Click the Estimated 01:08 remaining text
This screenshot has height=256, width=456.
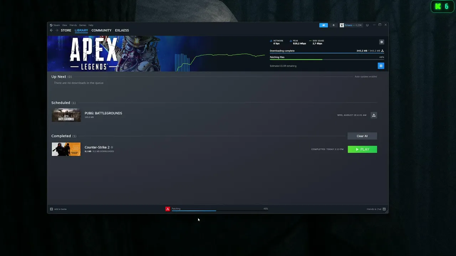283,66
